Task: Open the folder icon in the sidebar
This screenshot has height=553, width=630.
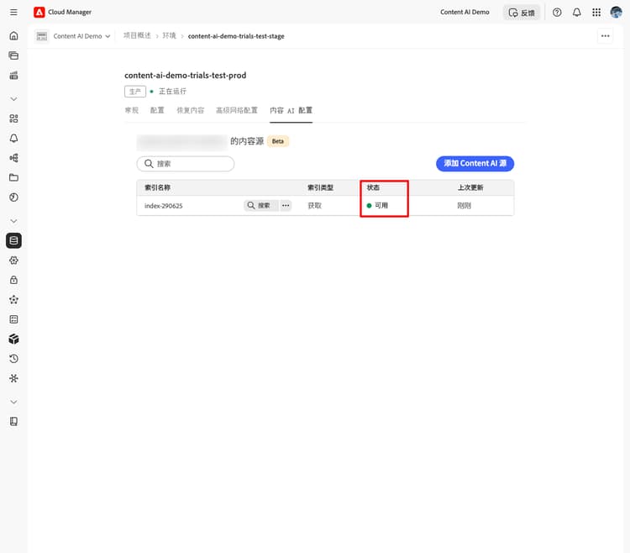Action: 13,177
